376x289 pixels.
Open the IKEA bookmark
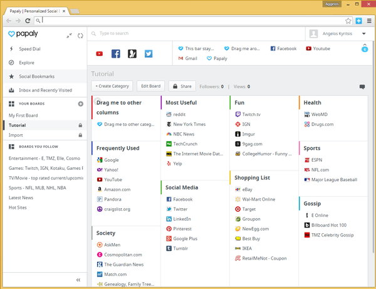[243, 248]
